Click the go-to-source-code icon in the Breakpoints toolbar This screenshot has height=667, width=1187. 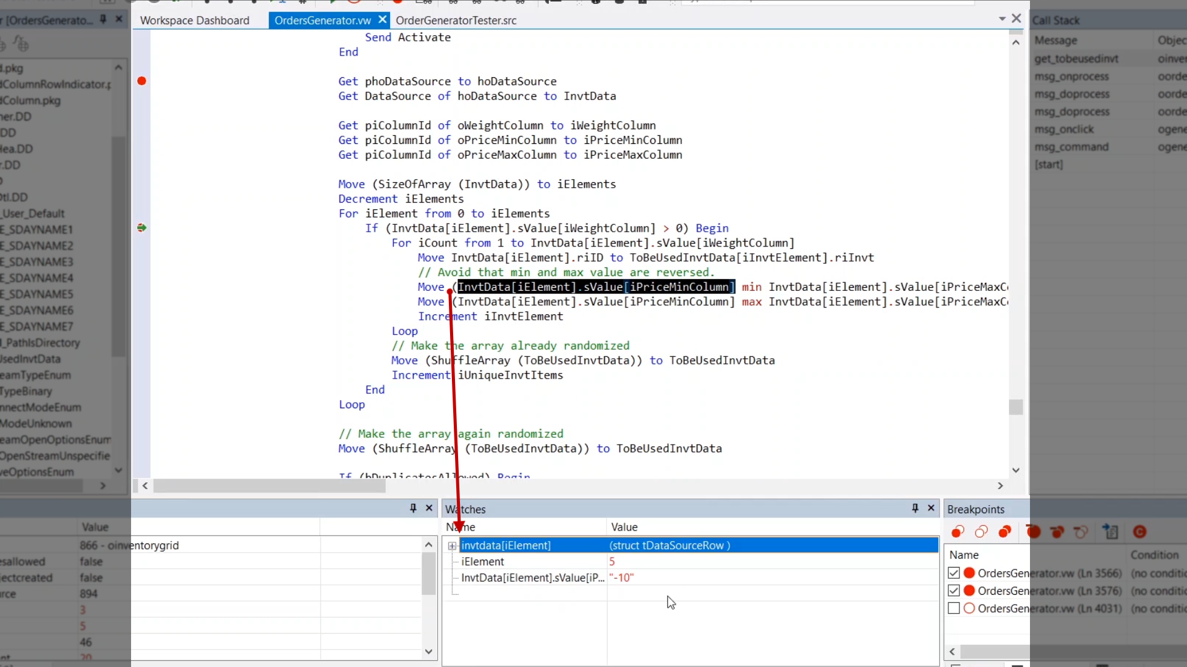[x=1110, y=532]
